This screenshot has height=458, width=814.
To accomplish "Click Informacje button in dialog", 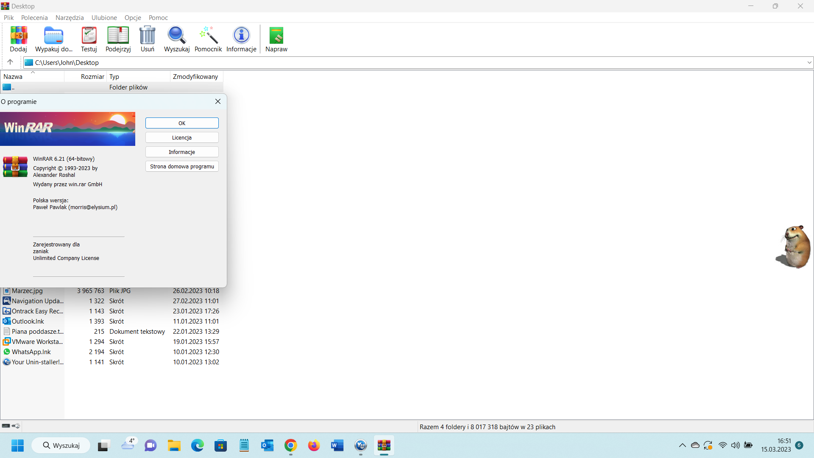I will [x=182, y=152].
